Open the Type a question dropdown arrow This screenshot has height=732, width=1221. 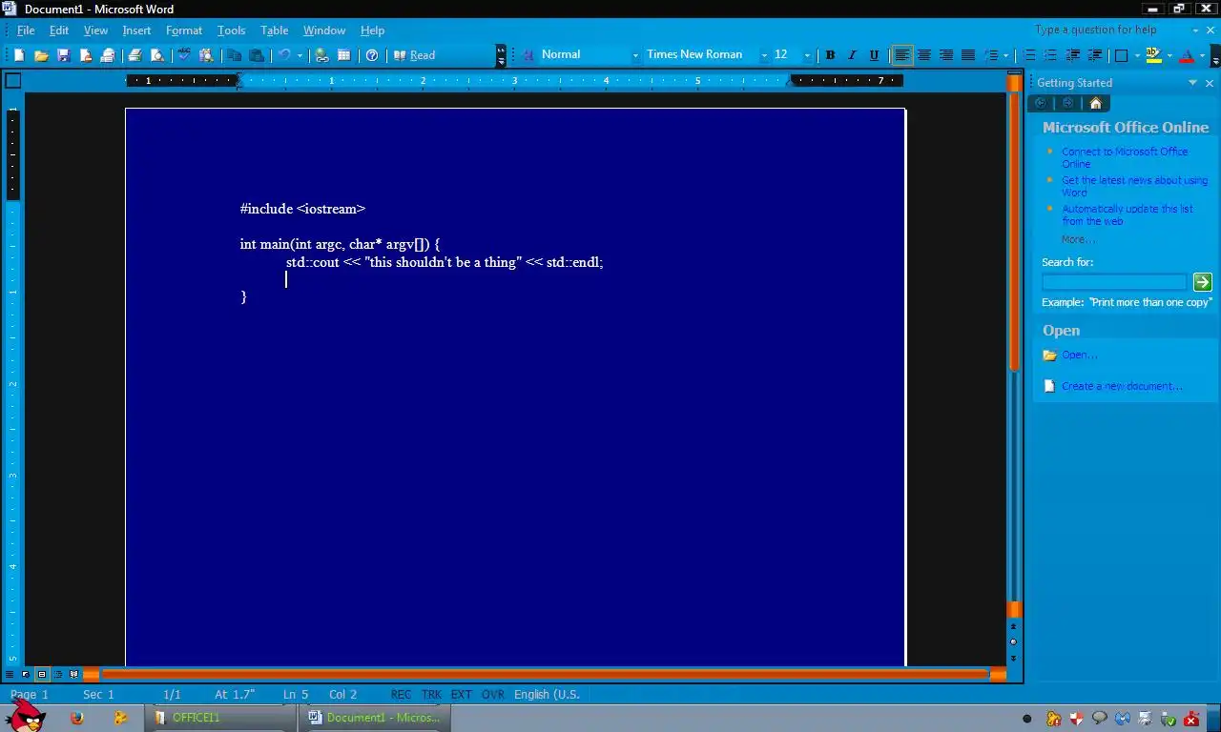click(1196, 30)
